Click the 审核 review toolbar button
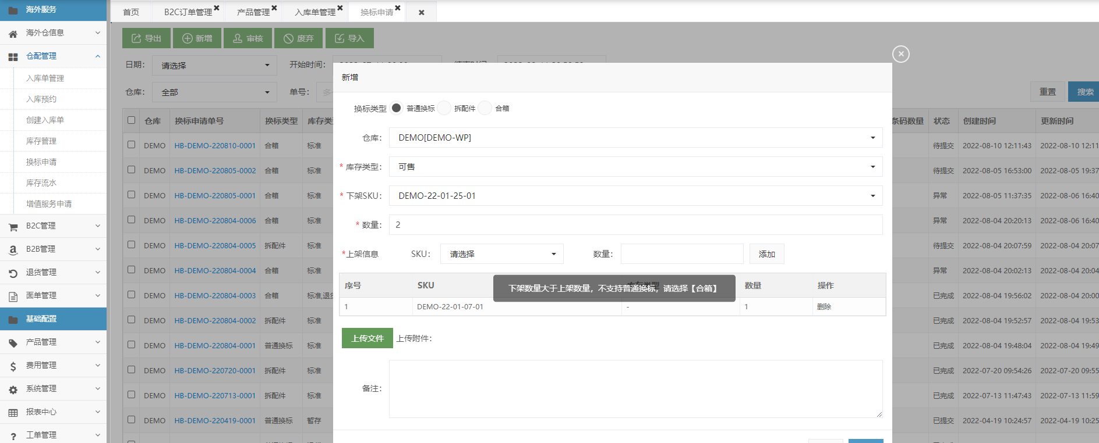 coord(248,38)
